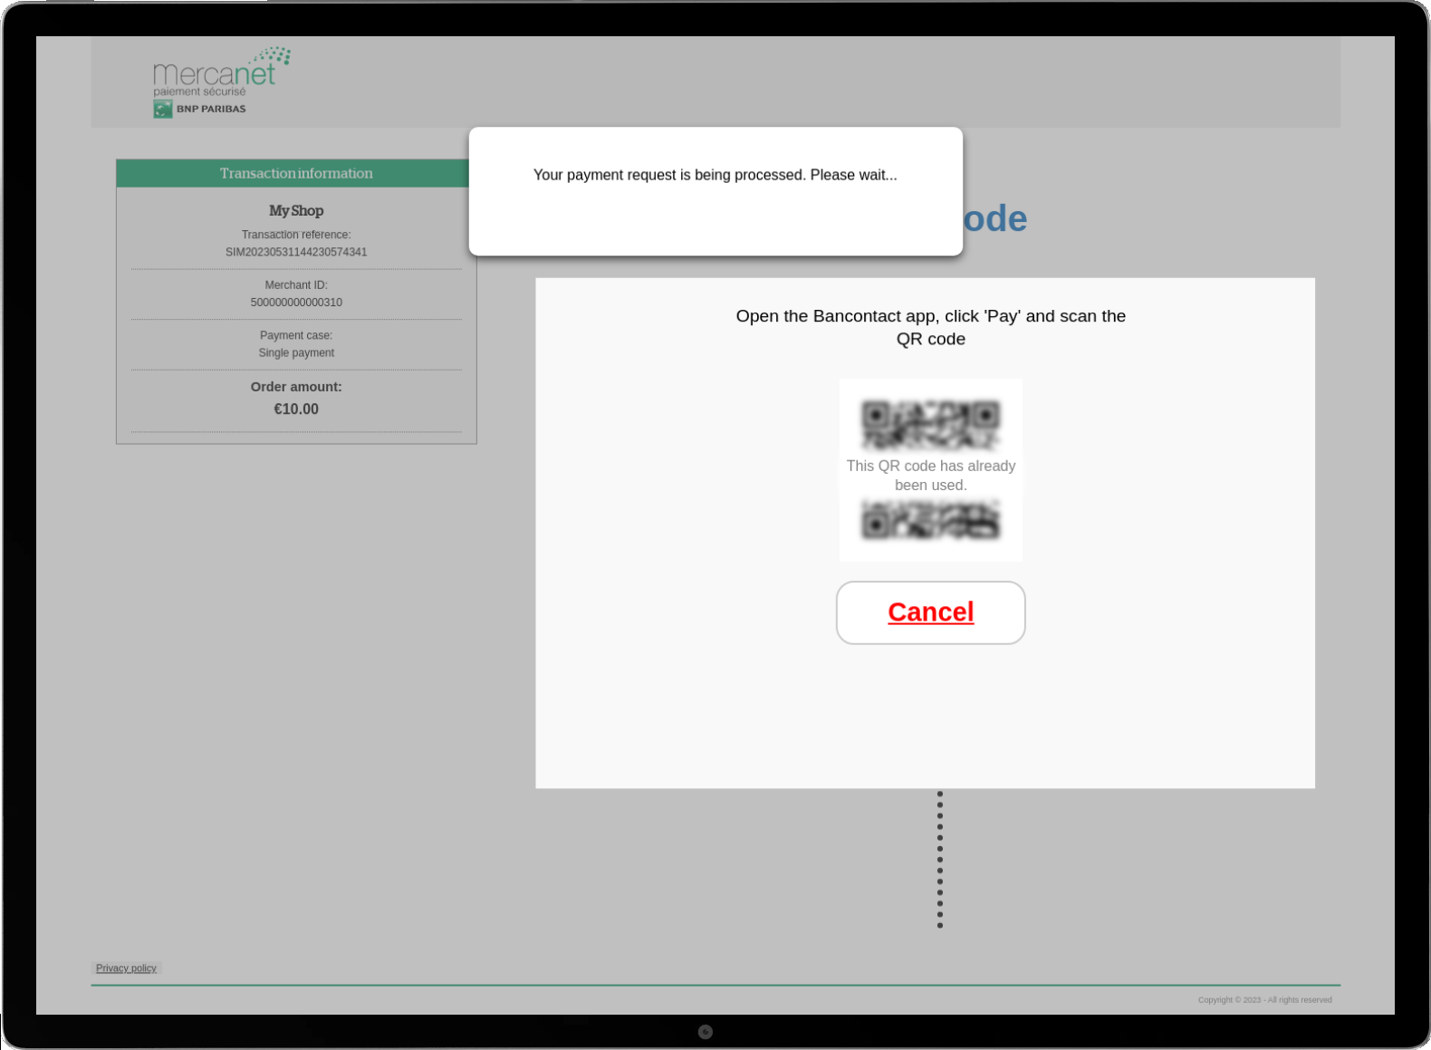Click 'This QR code has already been used' text
Screen dimensions: 1431x1050
(x=930, y=475)
